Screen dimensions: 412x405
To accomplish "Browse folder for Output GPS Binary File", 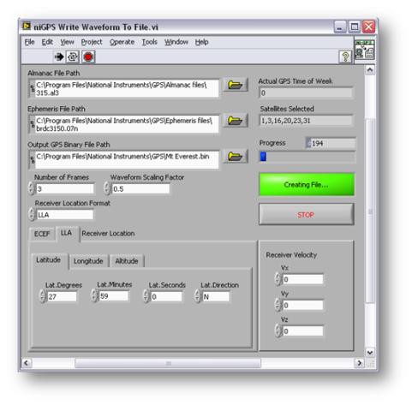I will point(235,156).
